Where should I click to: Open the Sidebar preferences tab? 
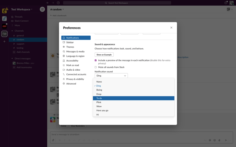tap(76, 42)
